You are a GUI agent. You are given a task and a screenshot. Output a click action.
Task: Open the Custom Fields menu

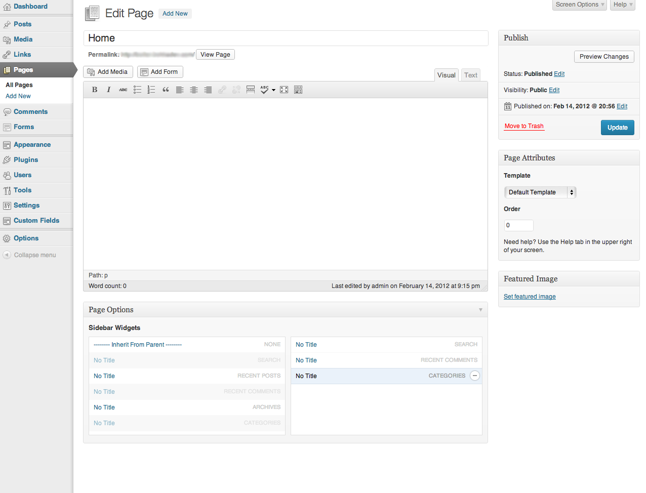pyautogui.click(x=36, y=221)
